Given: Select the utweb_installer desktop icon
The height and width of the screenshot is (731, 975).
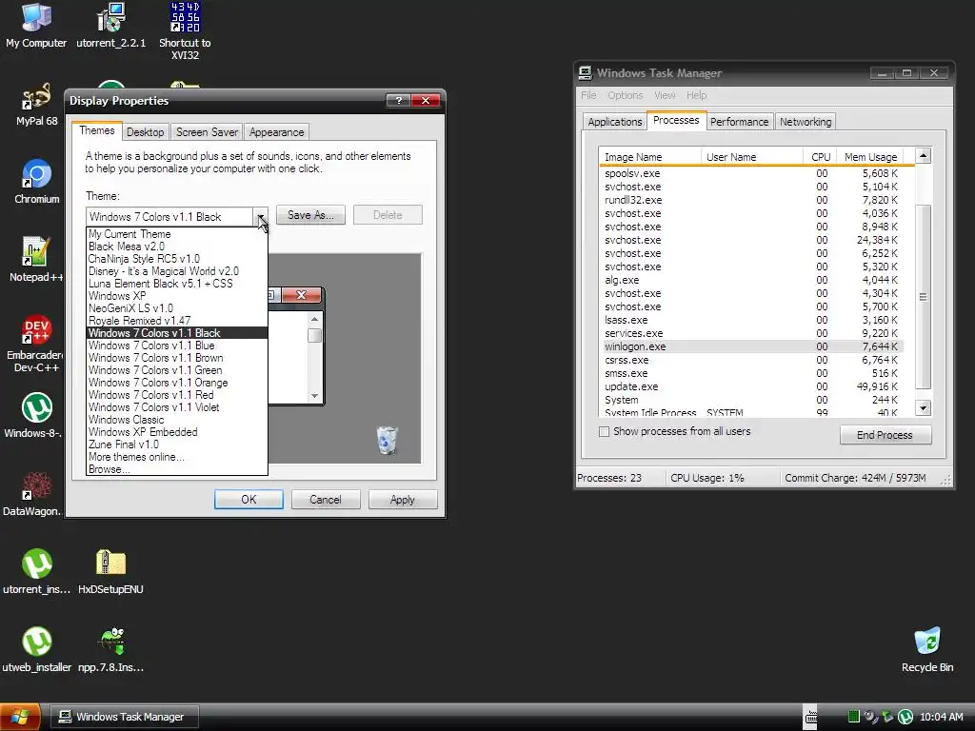Looking at the screenshot, I should point(37,649).
